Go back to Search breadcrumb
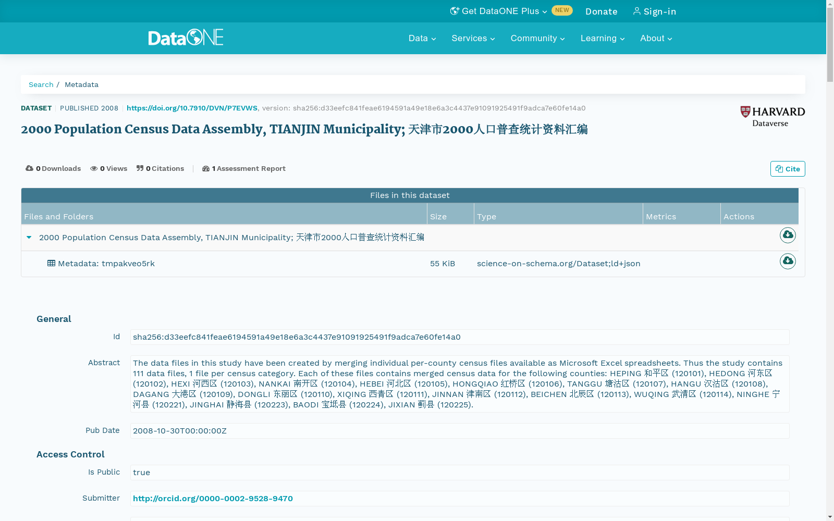 [41, 84]
